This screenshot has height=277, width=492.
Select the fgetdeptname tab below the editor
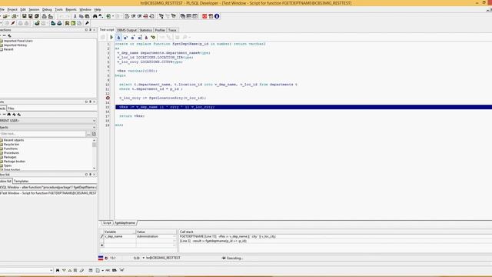pyautogui.click(x=125, y=223)
